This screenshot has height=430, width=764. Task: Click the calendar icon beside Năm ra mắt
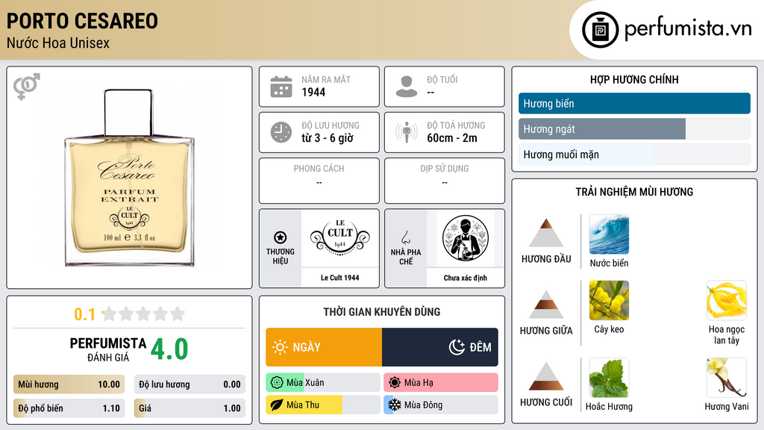pyautogui.click(x=281, y=87)
